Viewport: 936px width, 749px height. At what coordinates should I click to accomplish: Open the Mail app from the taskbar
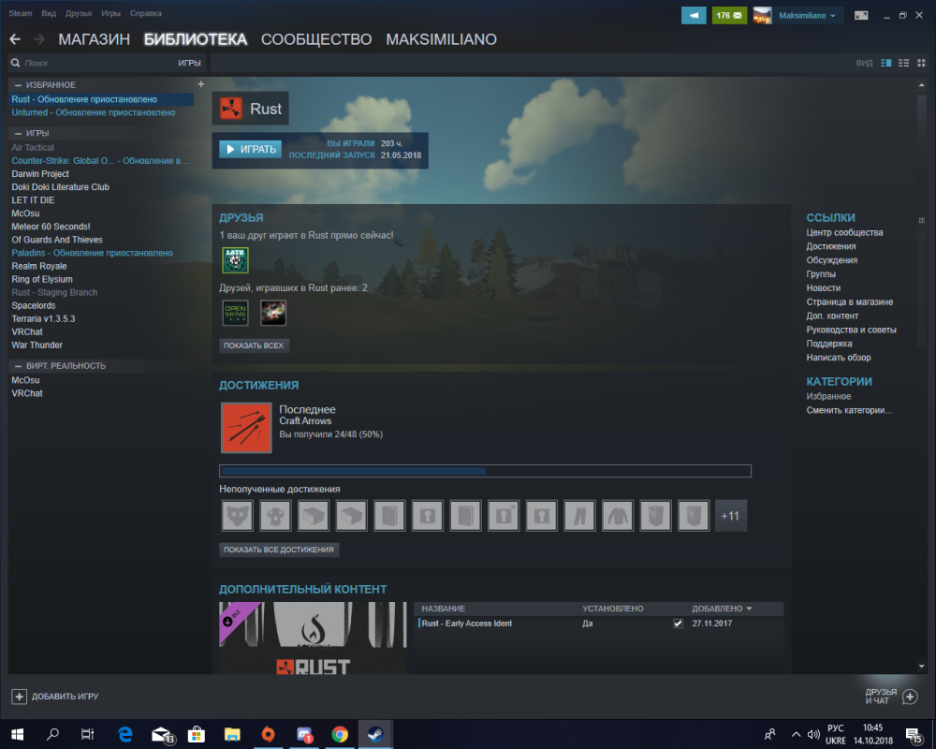(162, 734)
